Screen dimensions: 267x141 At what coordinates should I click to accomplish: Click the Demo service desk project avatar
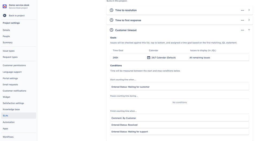pyautogui.click(x=5, y=6)
